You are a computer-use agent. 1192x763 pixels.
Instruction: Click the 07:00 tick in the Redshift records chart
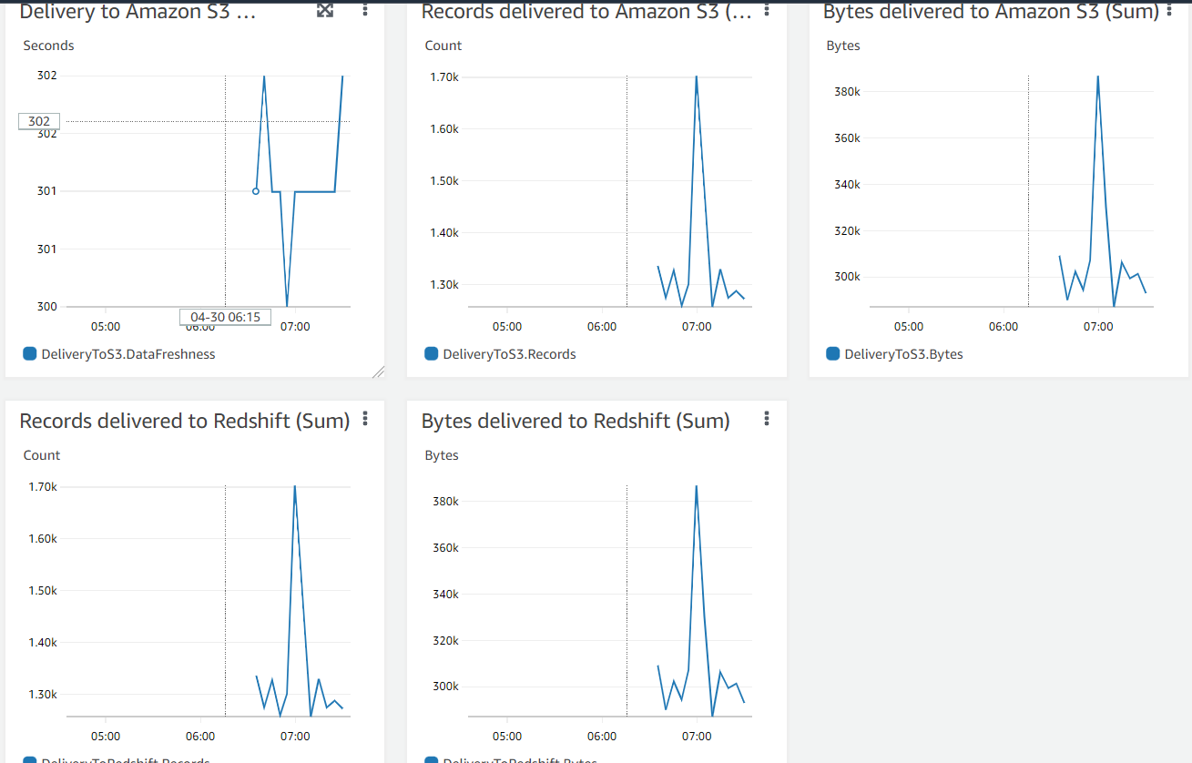[295, 736]
